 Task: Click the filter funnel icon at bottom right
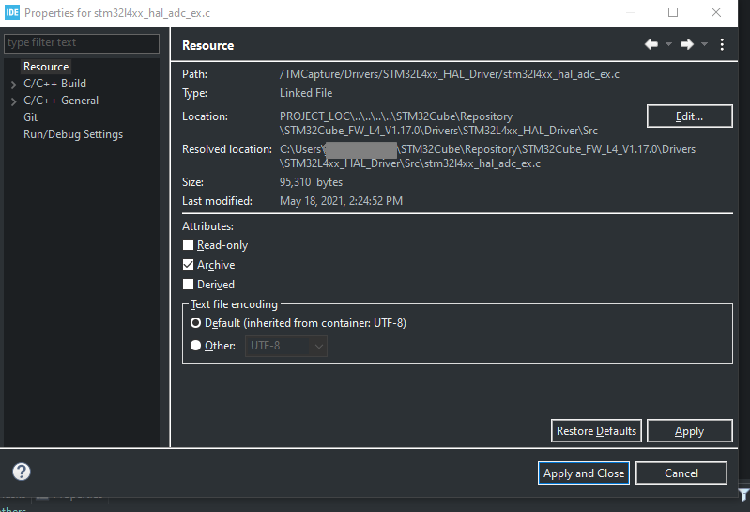pos(743,495)
